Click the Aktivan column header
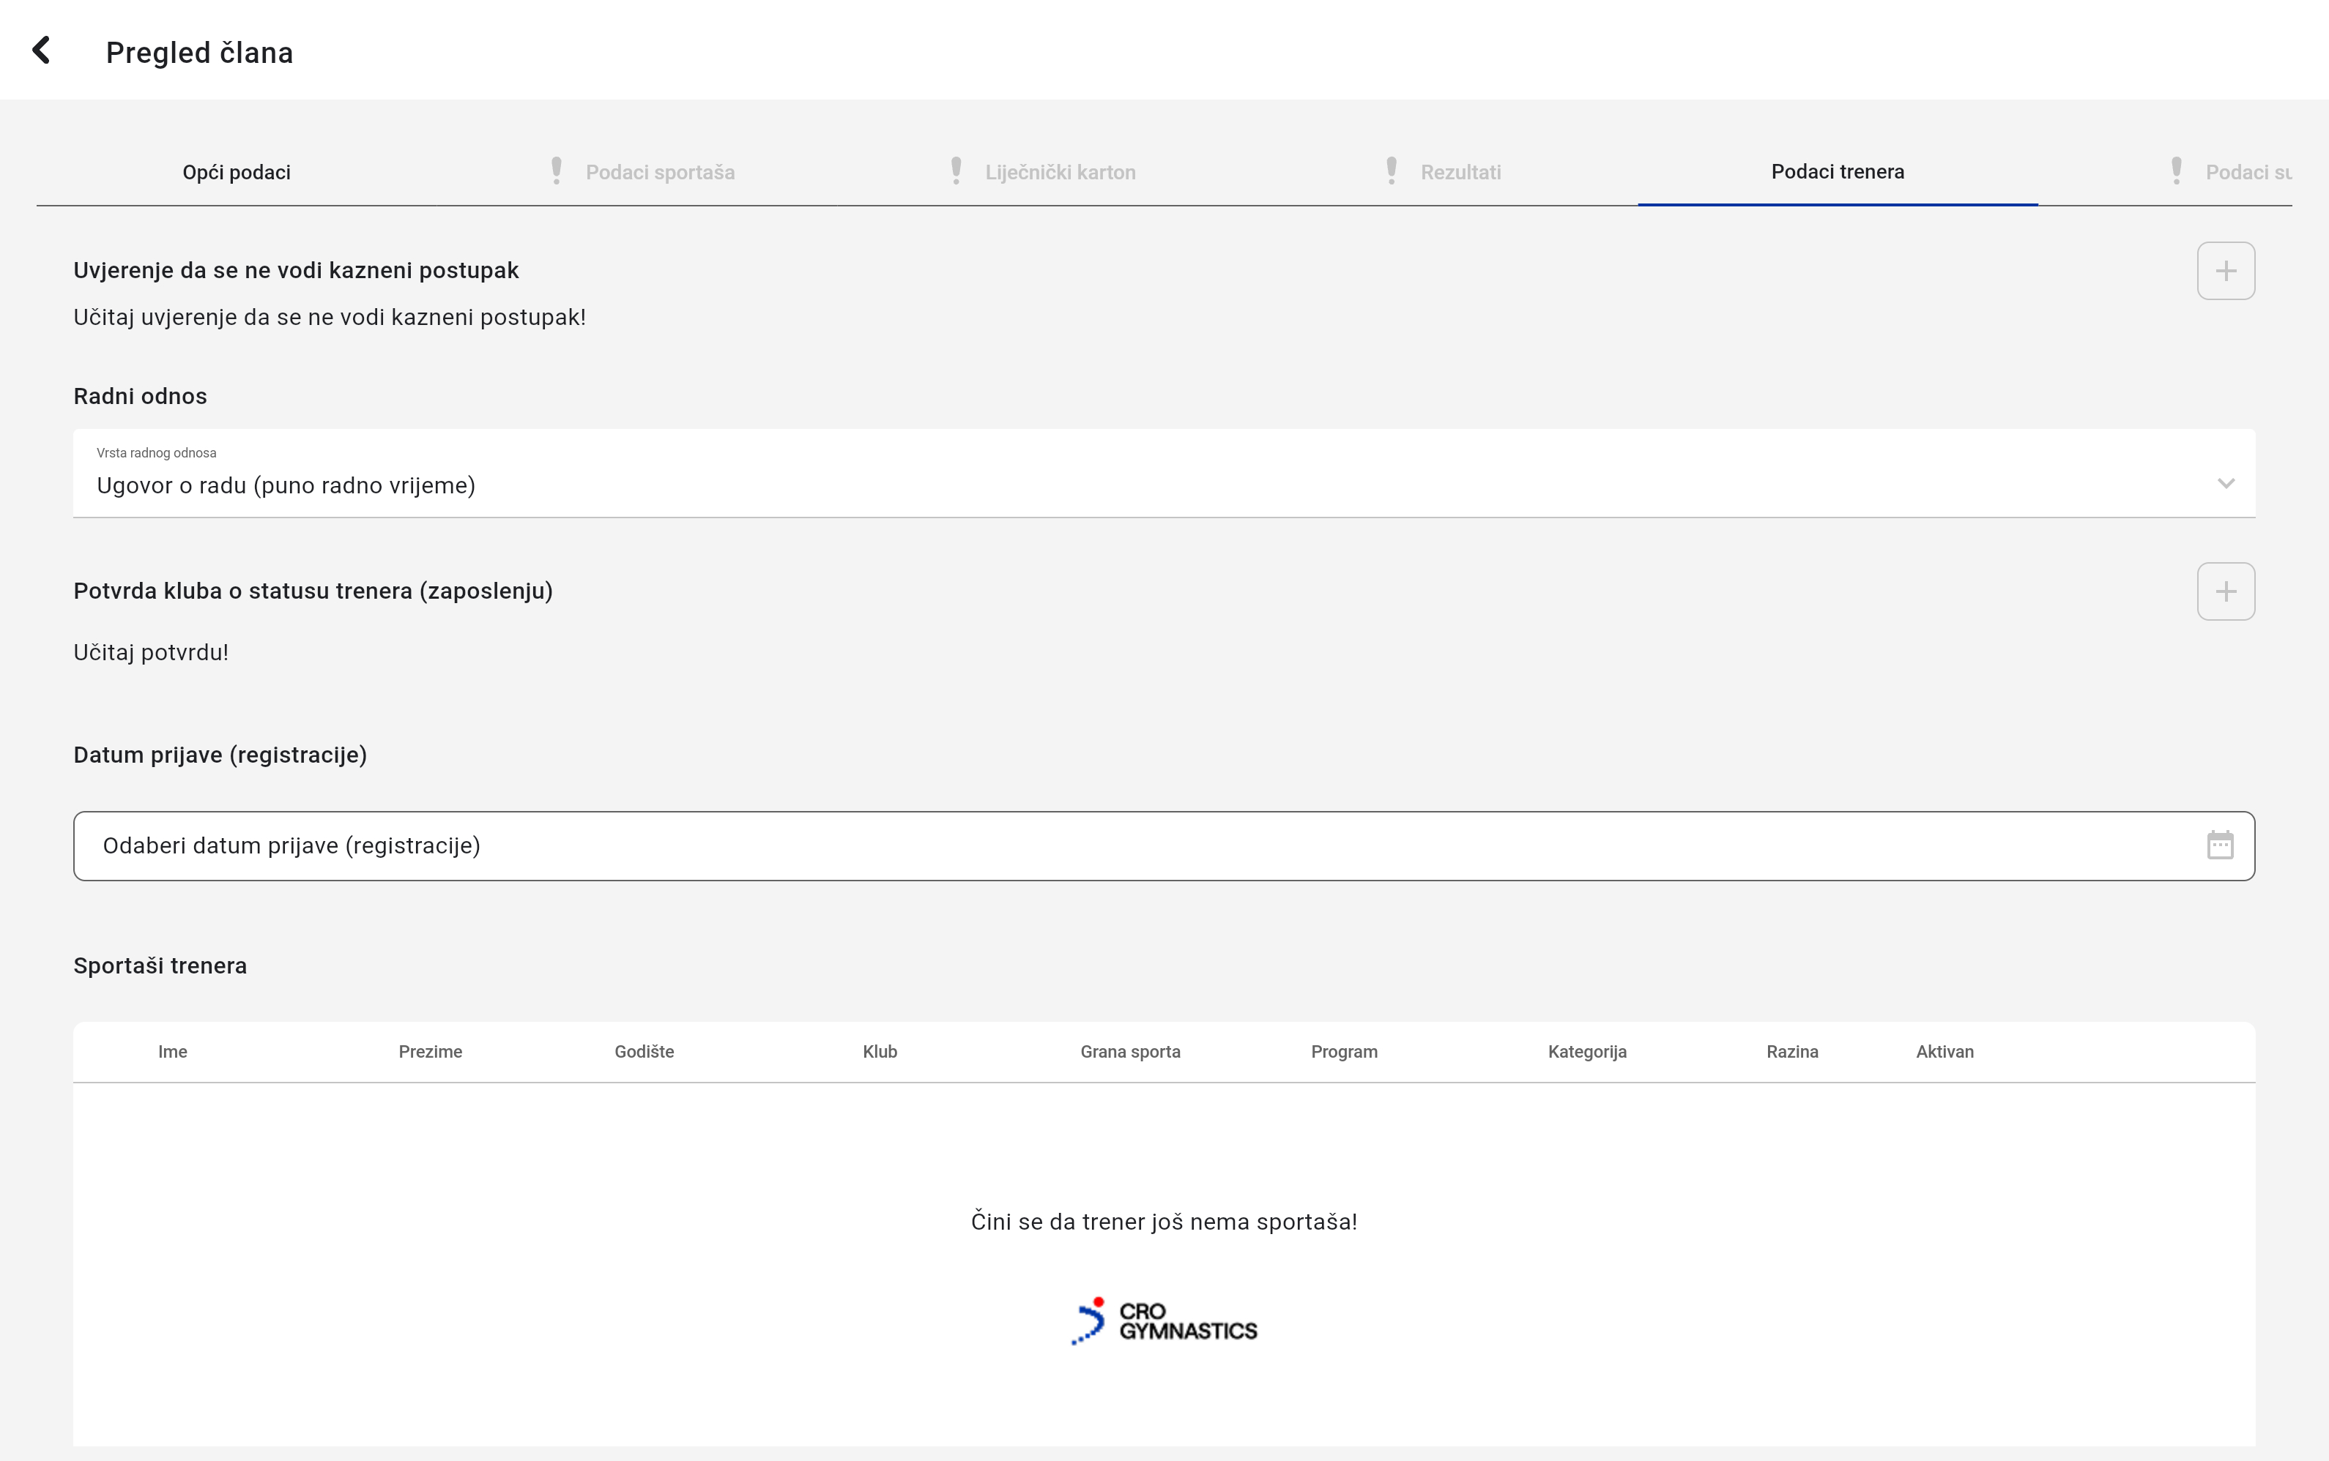 pos(1944,1051)
